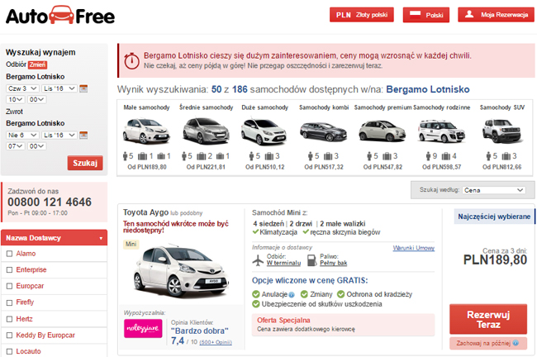The image size is (537, 357).
Task: Check the Keddy By Europcar checkbox
Action: 10,335
